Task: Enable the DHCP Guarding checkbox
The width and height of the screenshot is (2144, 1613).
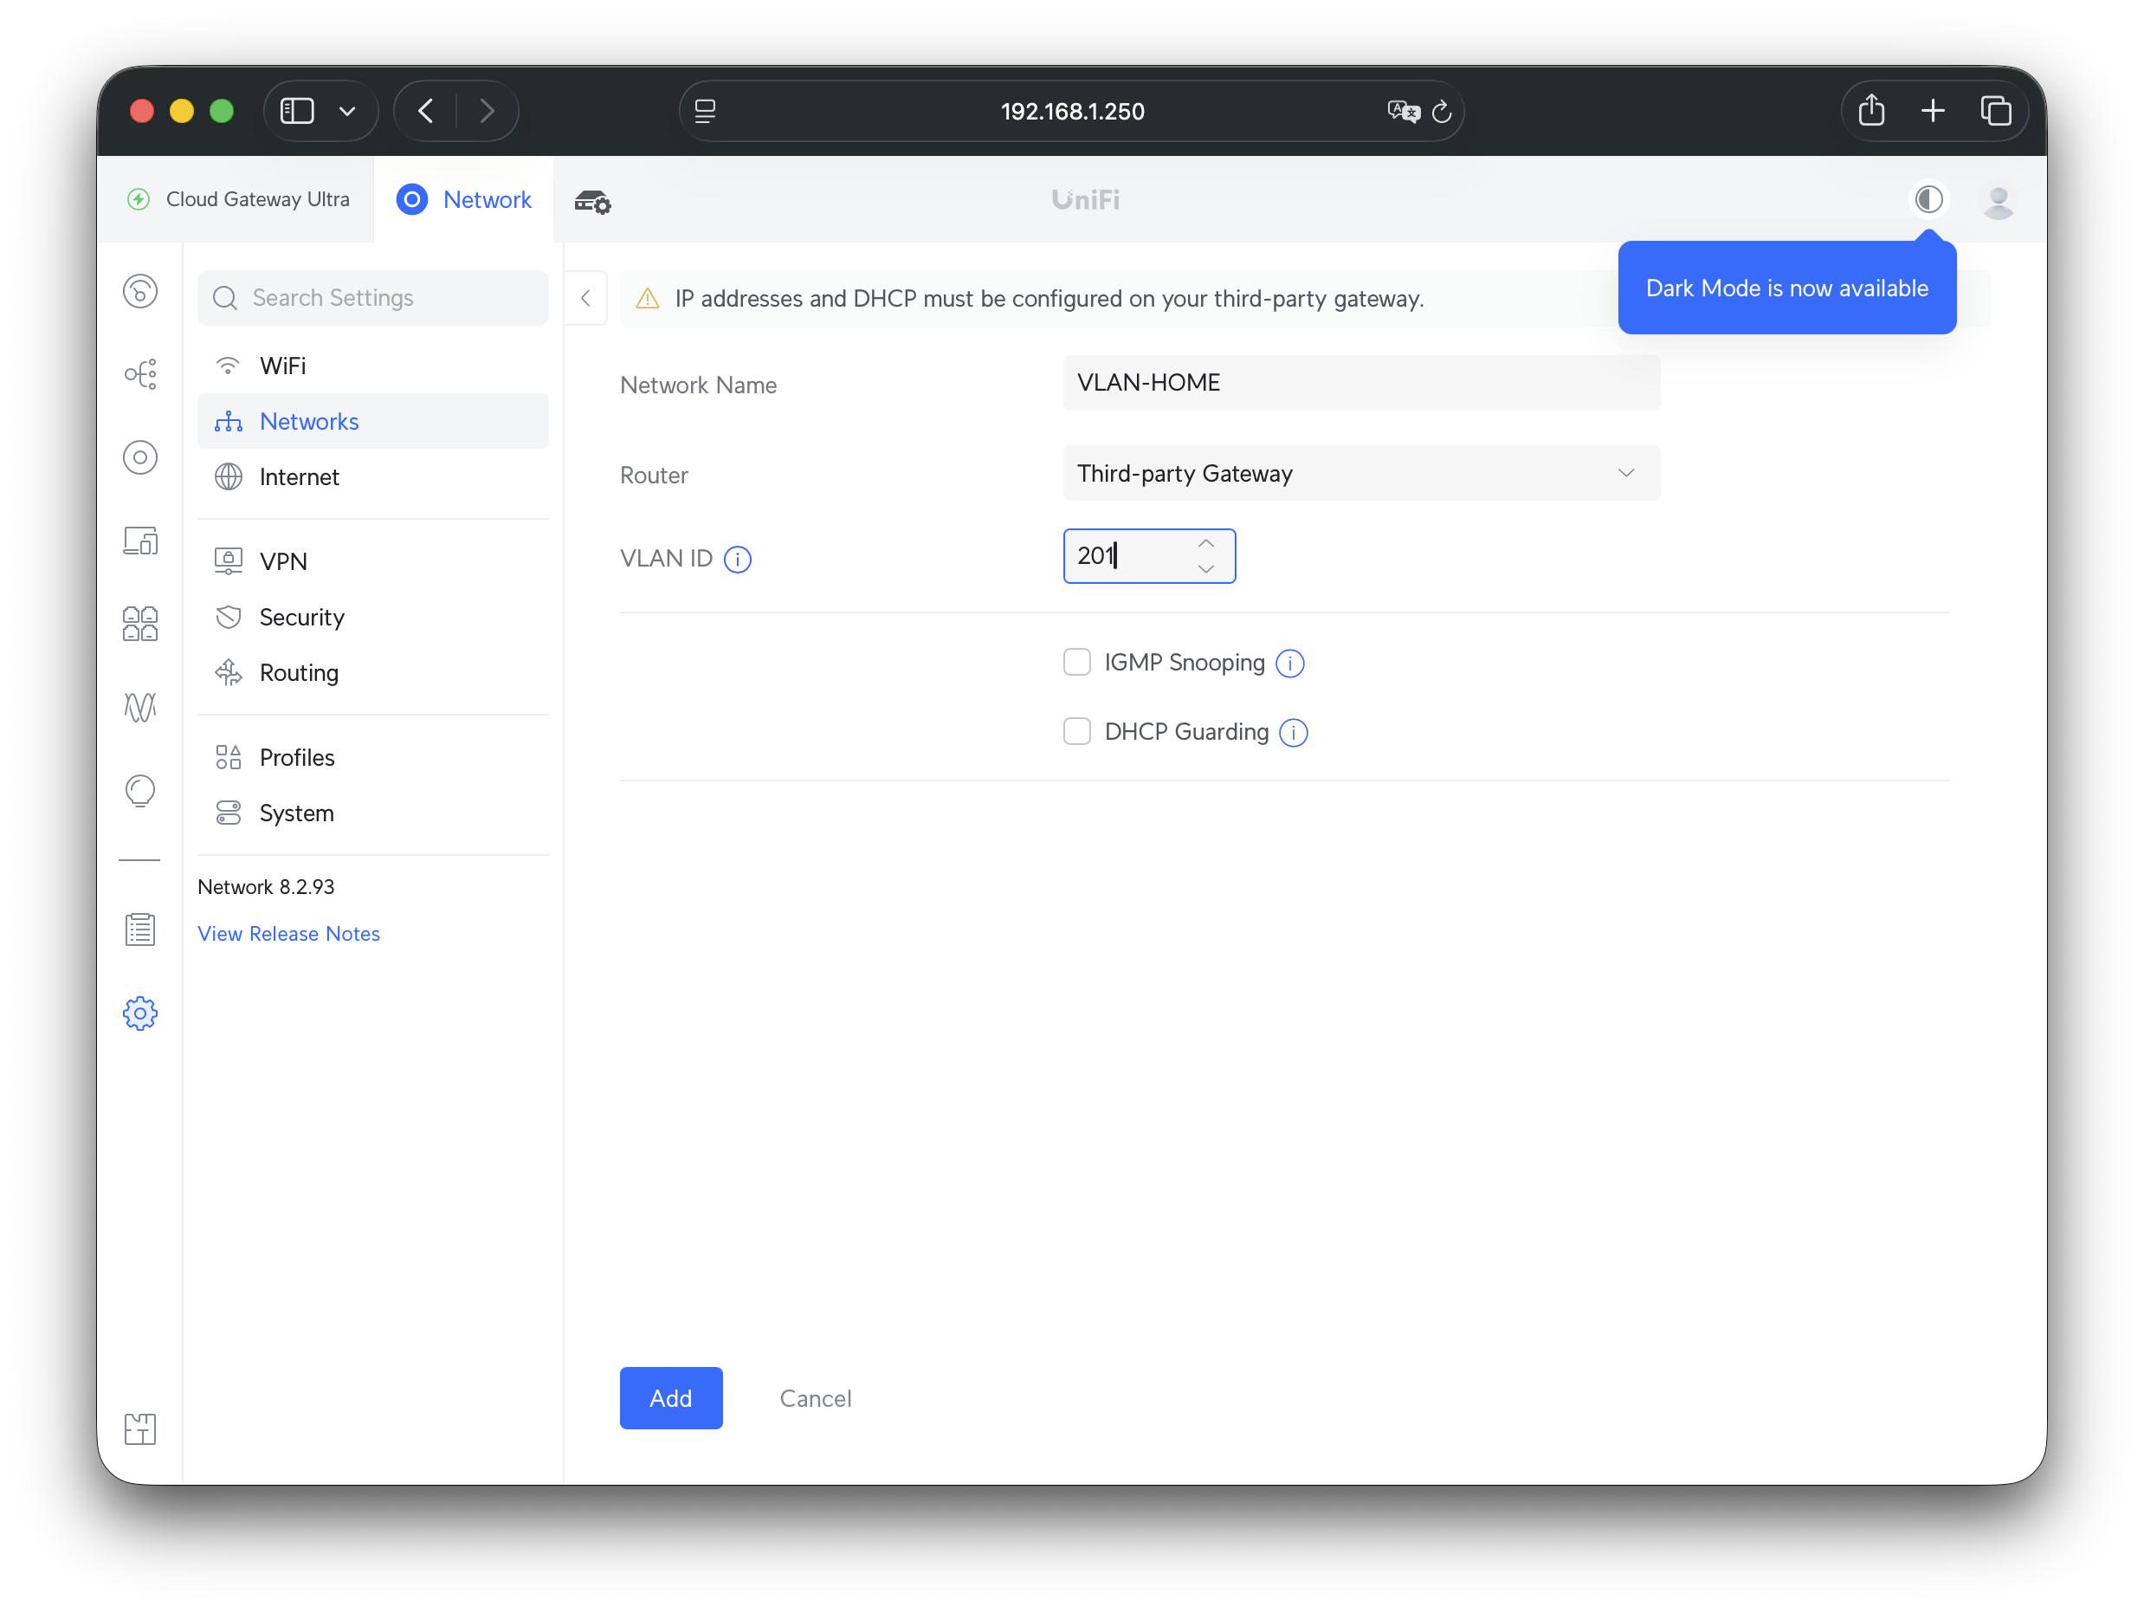Action: pyautogui.click(x=1077, y=731)
